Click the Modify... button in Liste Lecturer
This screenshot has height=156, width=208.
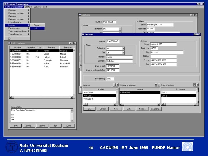(x=29, y=126)
